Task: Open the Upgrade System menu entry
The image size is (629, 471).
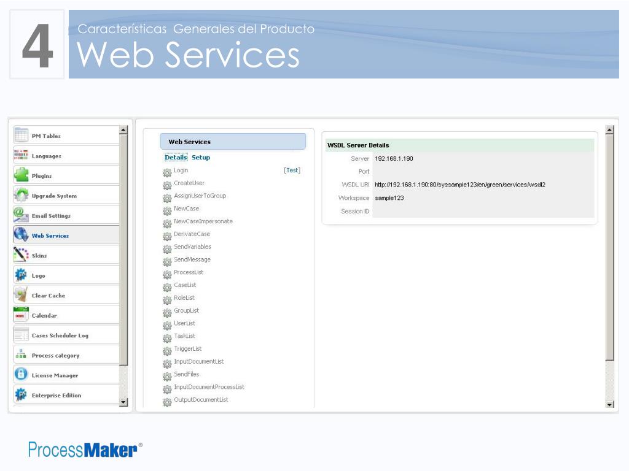Action: click(x=66, y=196)
